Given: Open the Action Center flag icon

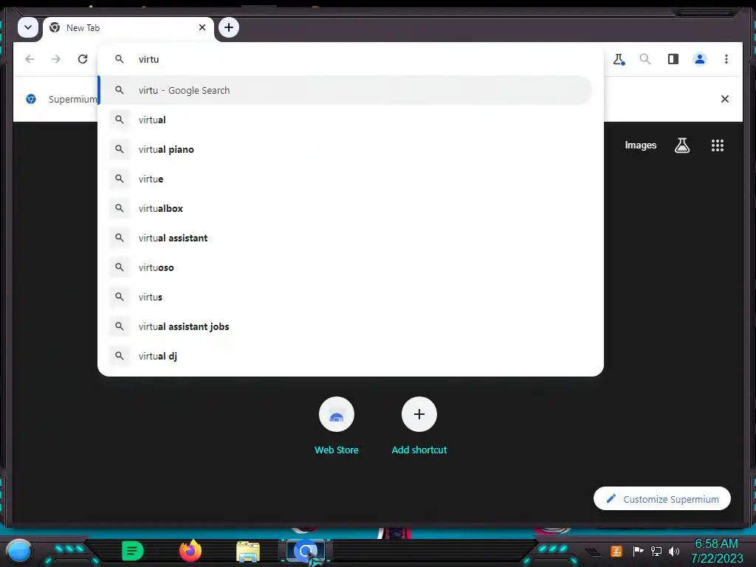Looking at the screenshot, I should coord(638,551).
